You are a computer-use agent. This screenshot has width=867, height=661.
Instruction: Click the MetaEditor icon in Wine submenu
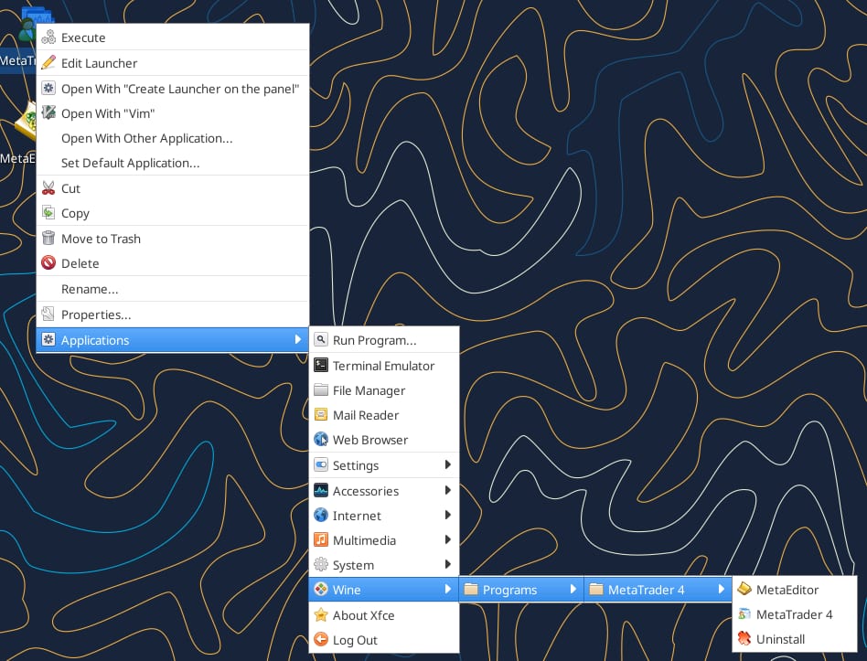coord(745,590)
